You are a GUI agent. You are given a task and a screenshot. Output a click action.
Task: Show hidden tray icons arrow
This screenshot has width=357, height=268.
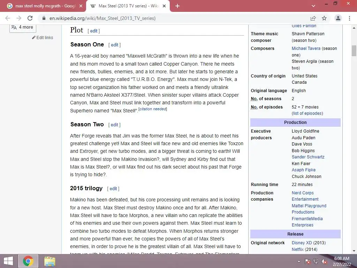(299, 261)
